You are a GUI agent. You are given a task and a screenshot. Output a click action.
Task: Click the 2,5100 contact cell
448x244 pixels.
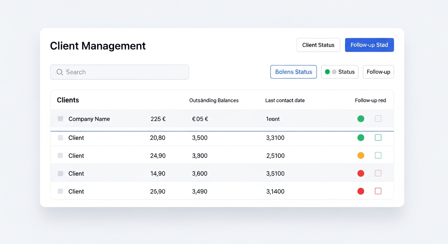[275, 156]
